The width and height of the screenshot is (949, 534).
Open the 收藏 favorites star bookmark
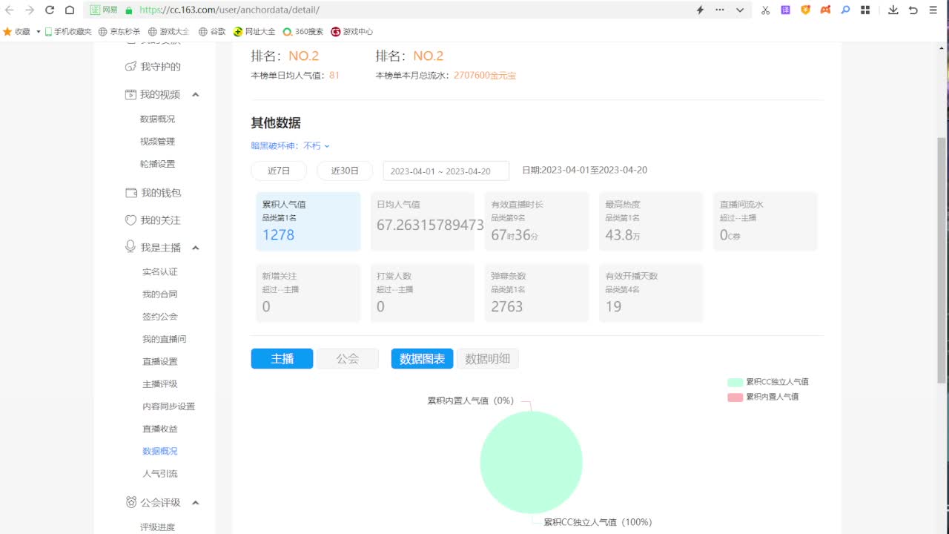point(17,32)
